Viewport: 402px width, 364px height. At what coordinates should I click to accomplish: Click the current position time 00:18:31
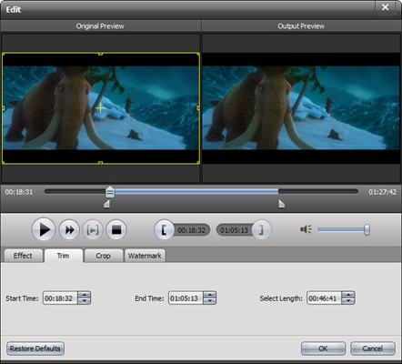click(x=19, y=192)
